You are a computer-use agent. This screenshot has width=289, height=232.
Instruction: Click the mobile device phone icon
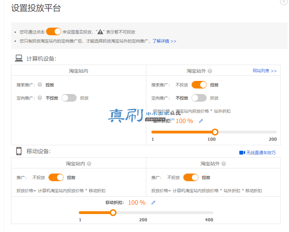19,151
